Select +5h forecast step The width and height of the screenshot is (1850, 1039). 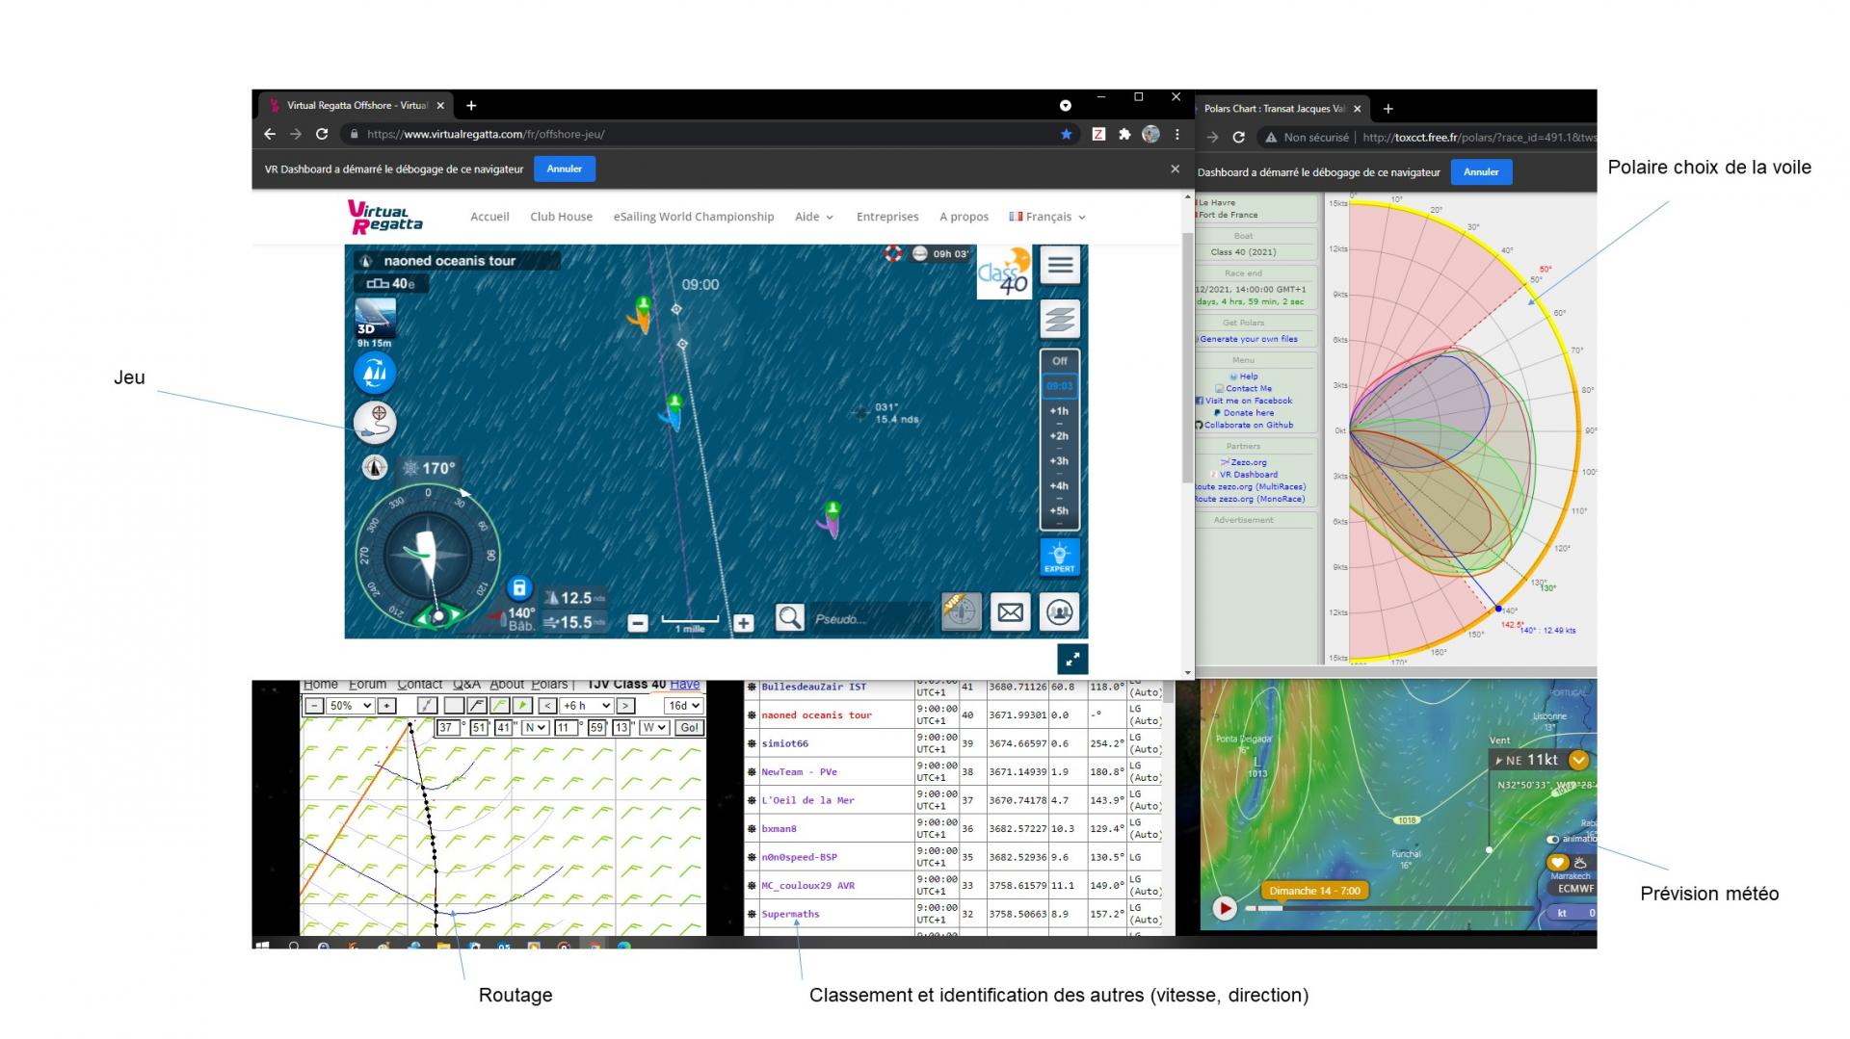point(1059,511)
